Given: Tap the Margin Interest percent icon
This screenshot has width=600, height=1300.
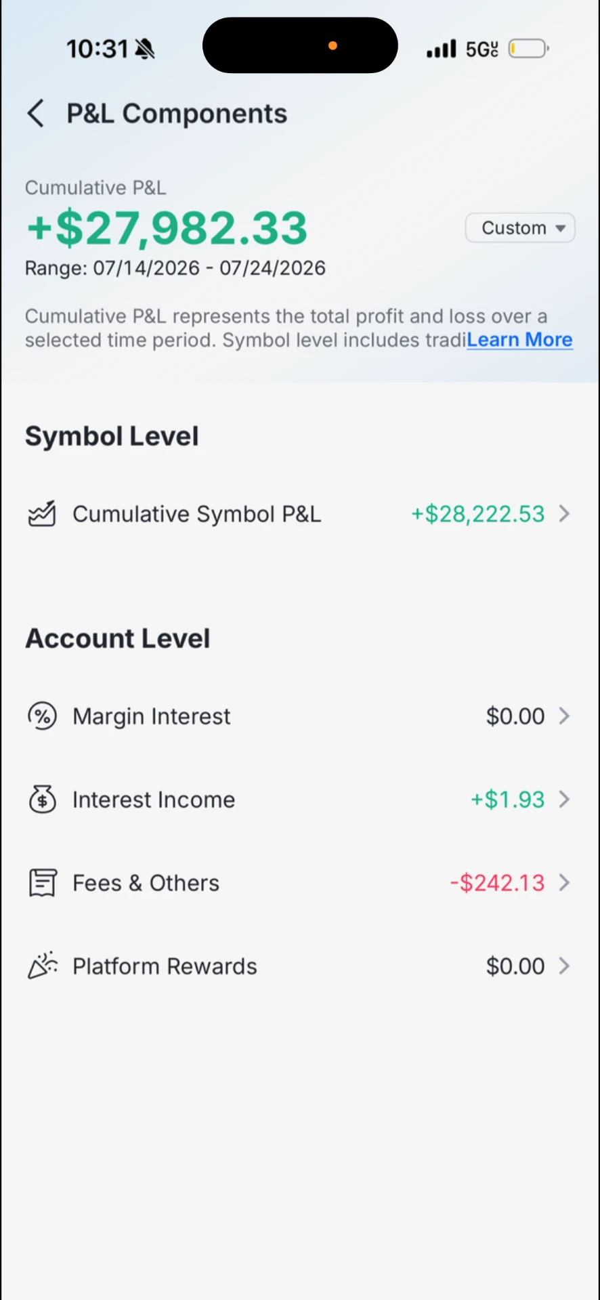Looking at the screenshot, I should [42, 716].
